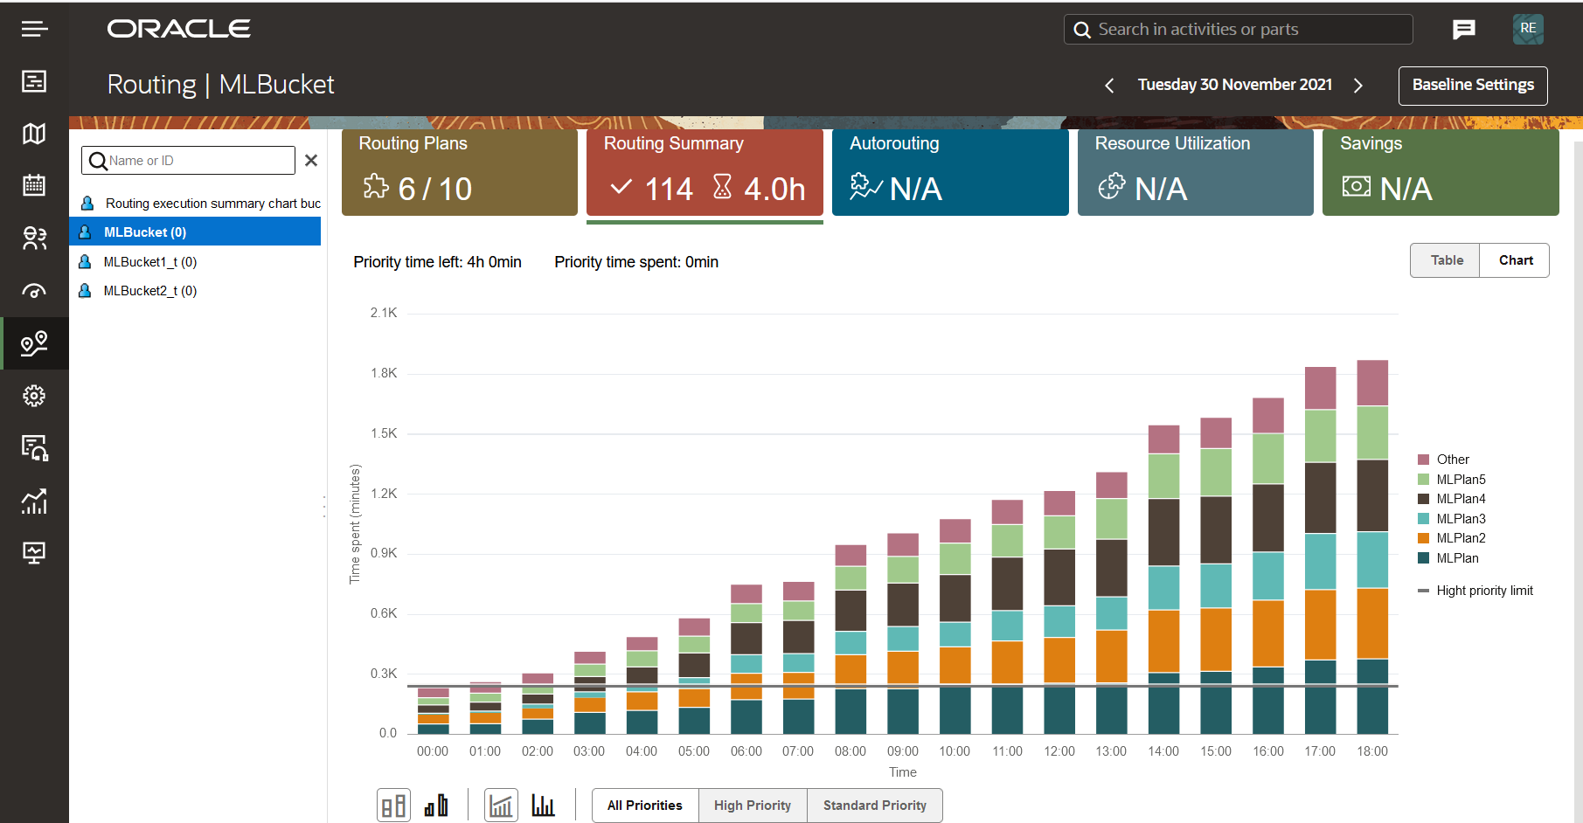Viewport: 1583px width, 823px height.
Task: Go to the previous day
Action: [x=1109, y=86]
